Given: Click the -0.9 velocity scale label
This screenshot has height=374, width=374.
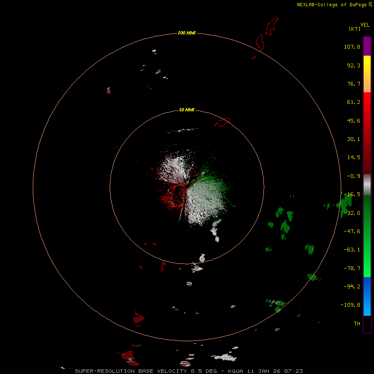Looking at the screenshot, I should pyautogui.click(x=354, y=176).
